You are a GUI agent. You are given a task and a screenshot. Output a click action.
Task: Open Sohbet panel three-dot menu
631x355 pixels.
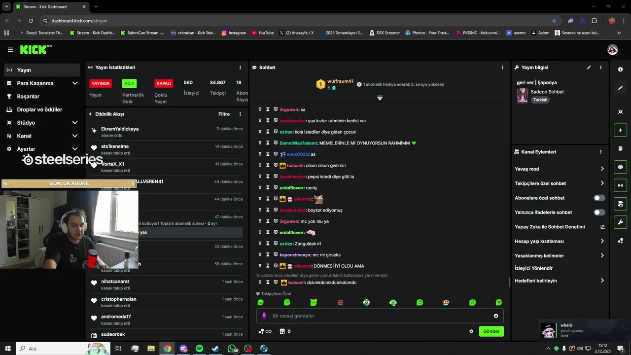click(x=502, y=68)
